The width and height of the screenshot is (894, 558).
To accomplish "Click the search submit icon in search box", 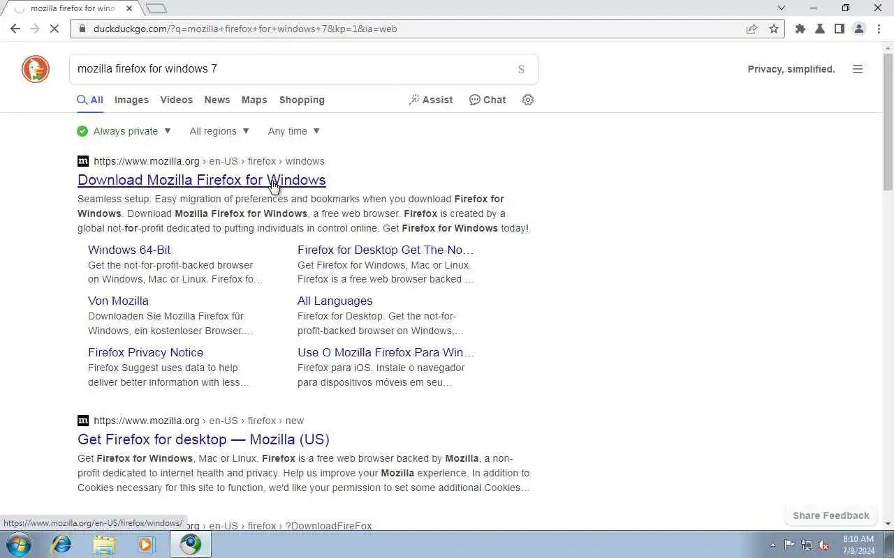I will (521, 69).
